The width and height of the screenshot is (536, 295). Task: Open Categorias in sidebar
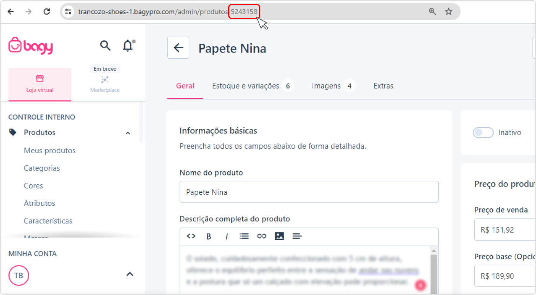tap(42, 168)
